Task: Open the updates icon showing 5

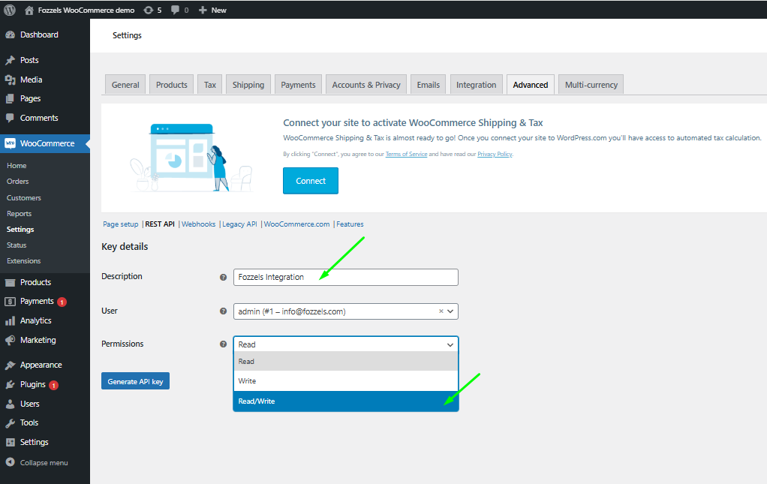Action: pos(148,11)
